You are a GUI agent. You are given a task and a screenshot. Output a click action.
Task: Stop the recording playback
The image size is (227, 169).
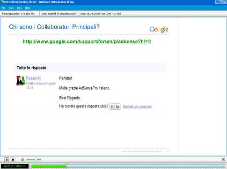click(13, 160)
